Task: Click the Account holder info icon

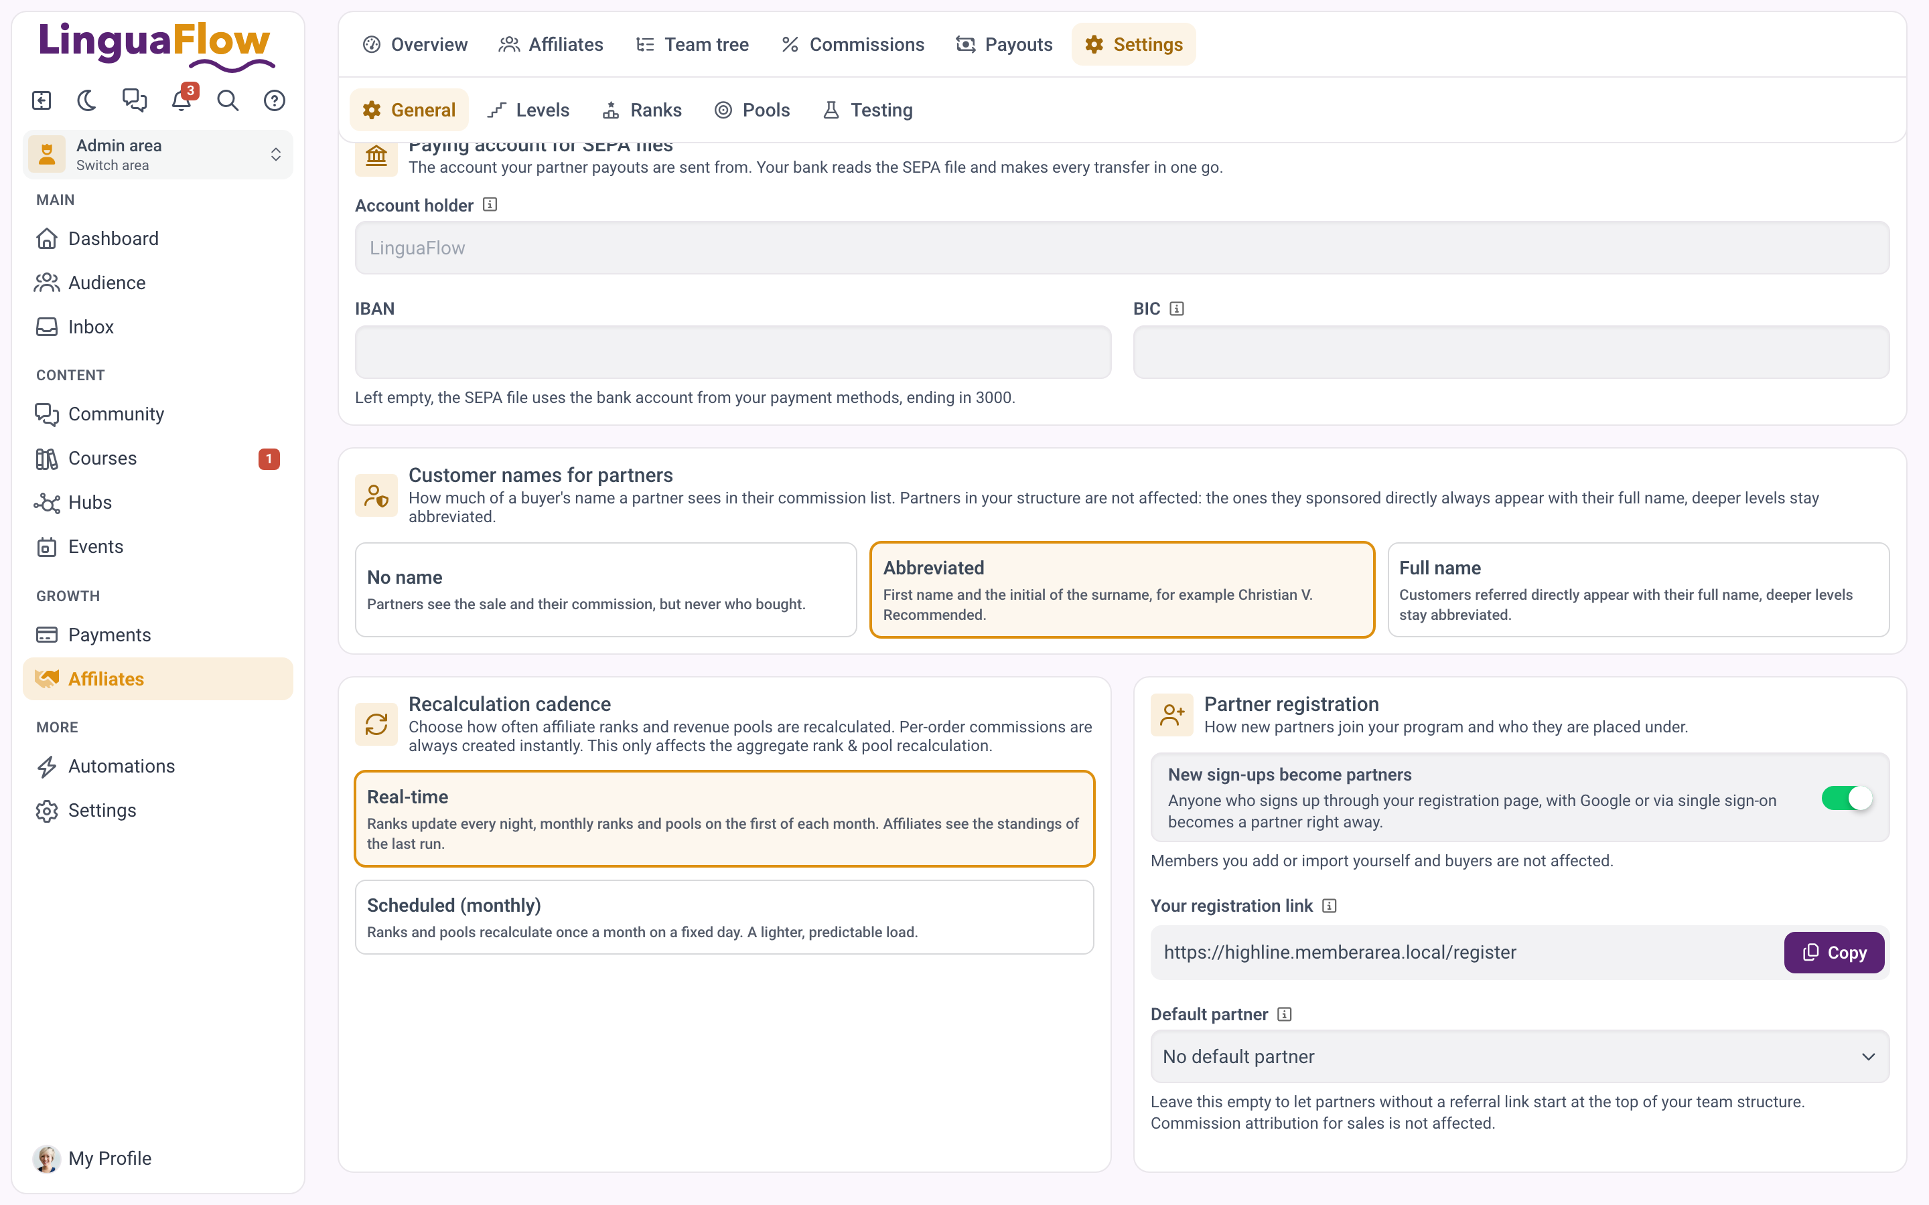Action: point(490,205)
